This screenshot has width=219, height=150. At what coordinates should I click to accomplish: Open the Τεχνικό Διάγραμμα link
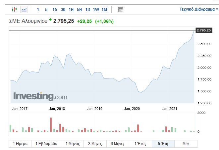click(x=197, y=10)
